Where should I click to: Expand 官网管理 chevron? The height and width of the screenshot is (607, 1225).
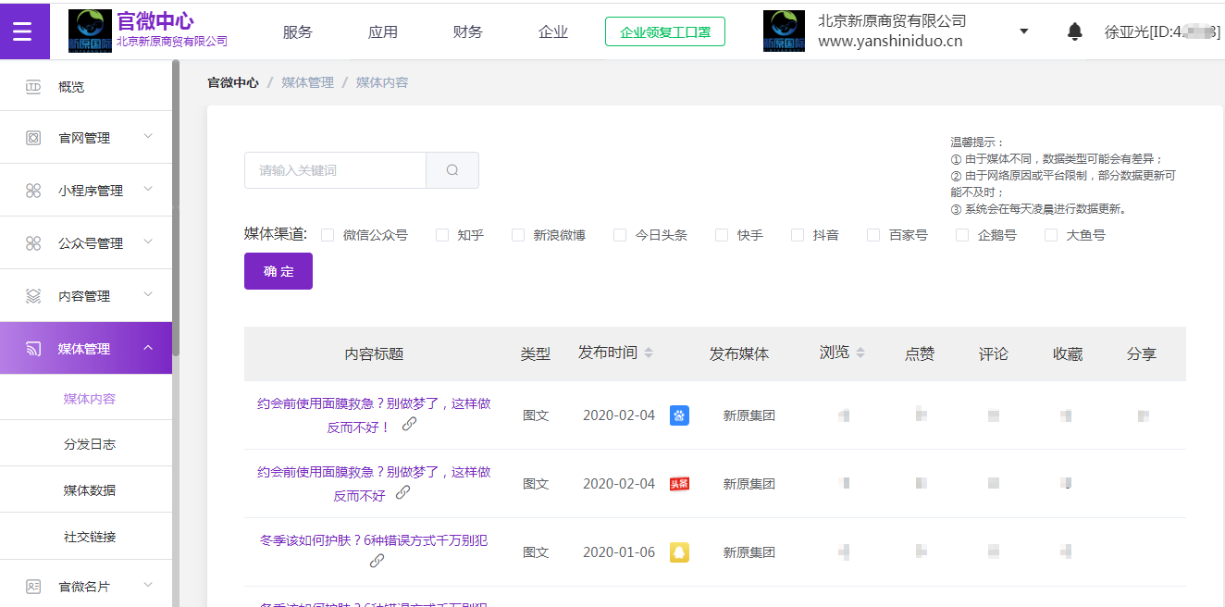[148, 137]
